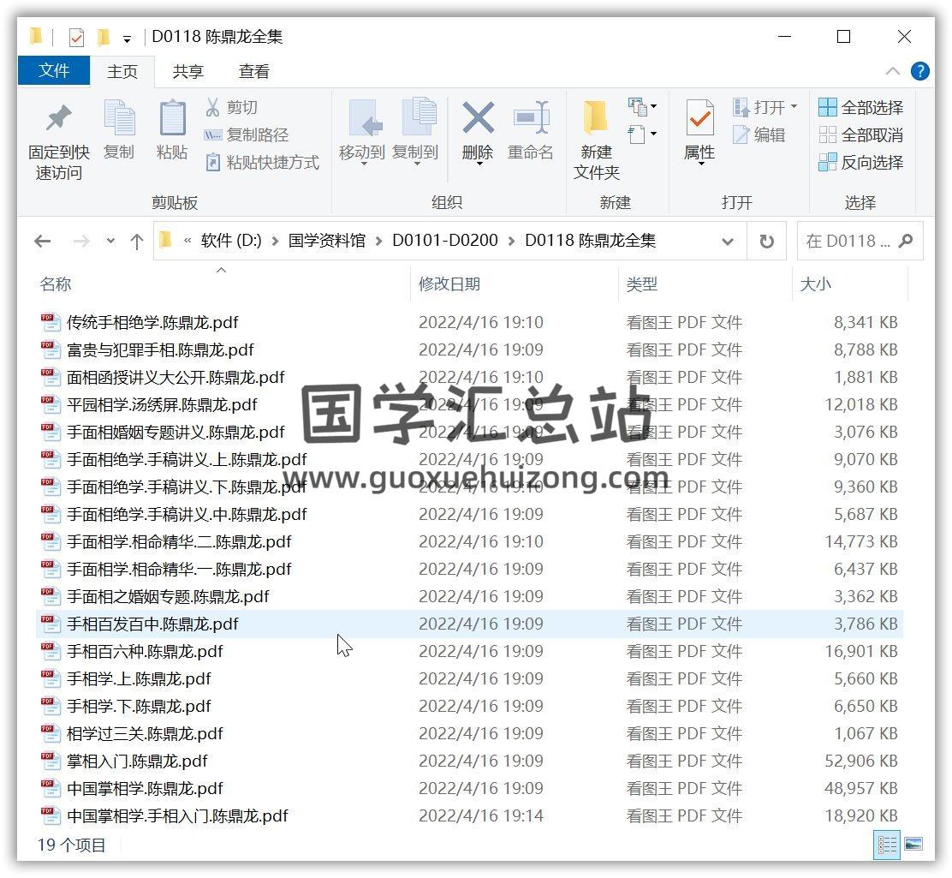The width and height of the screenshot is (952, 878).
Task: Click the red X Delete icon
Action: pyautogui.click(x=478, y=118)
